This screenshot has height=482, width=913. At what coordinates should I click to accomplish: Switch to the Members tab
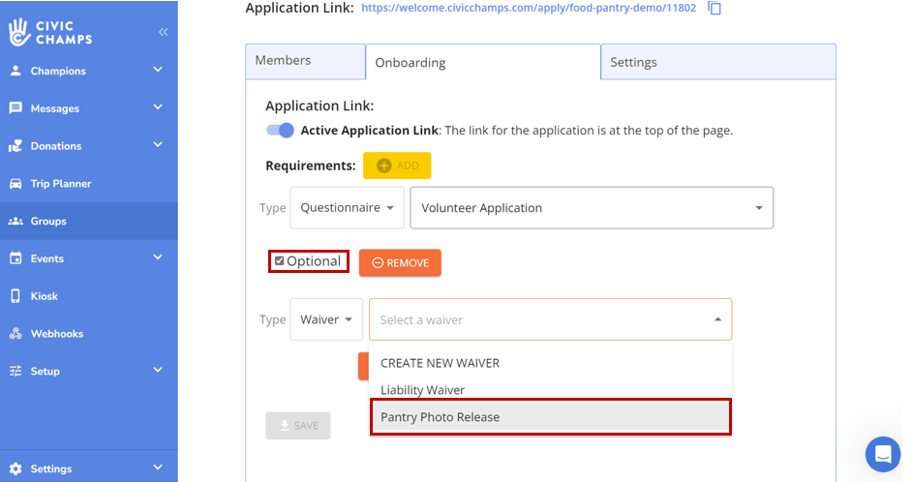[304, 61]
